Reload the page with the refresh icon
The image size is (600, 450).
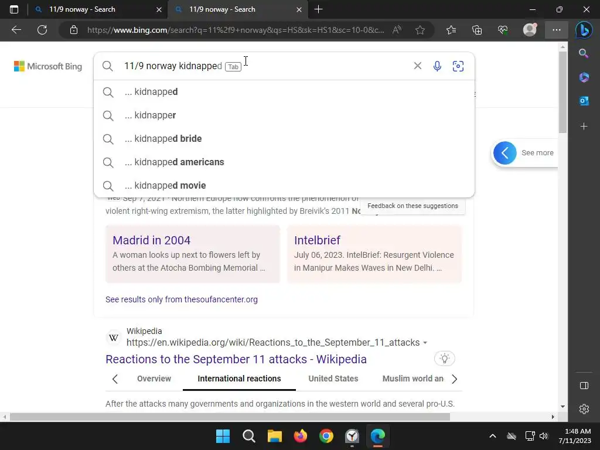click(x=42, y=30)
